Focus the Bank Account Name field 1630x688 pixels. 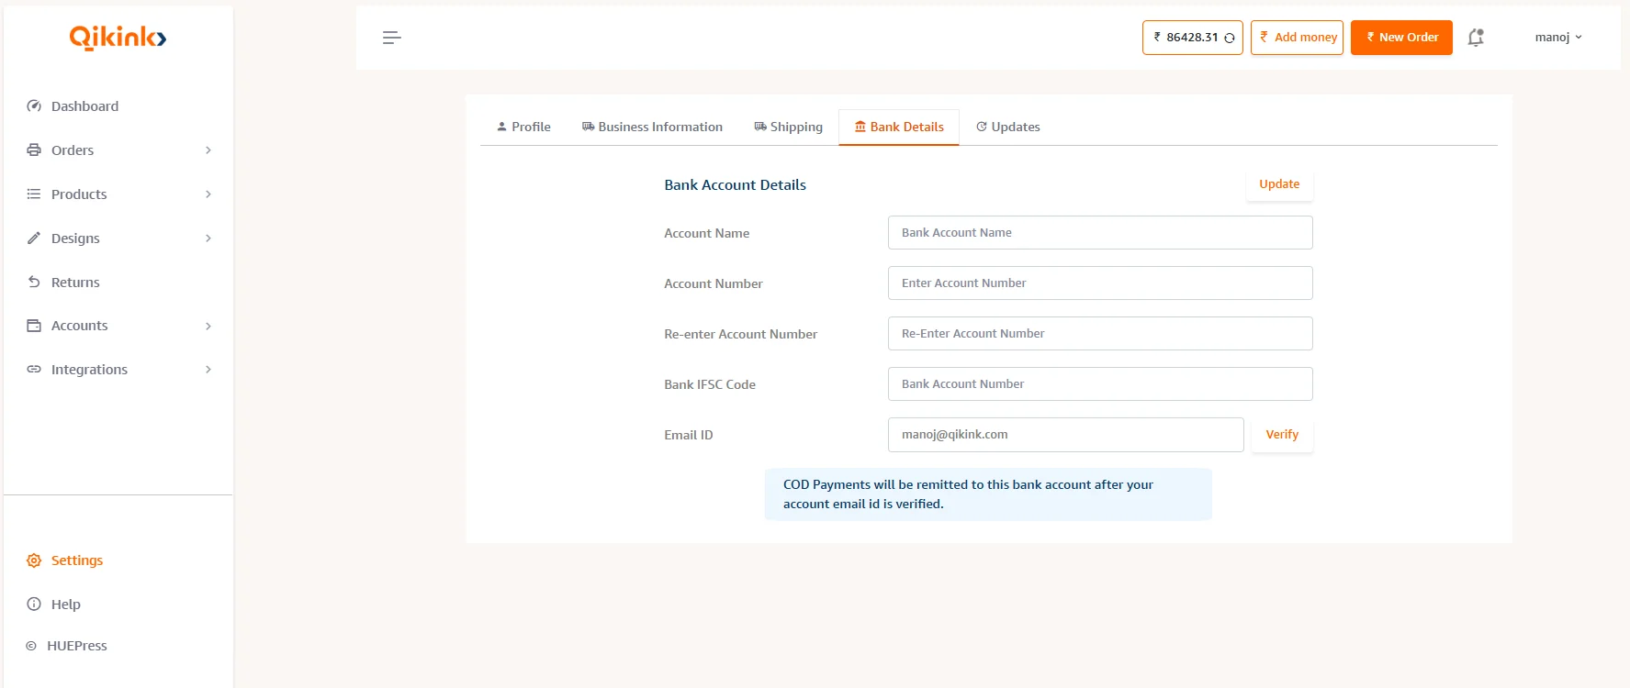point(1100,233)
